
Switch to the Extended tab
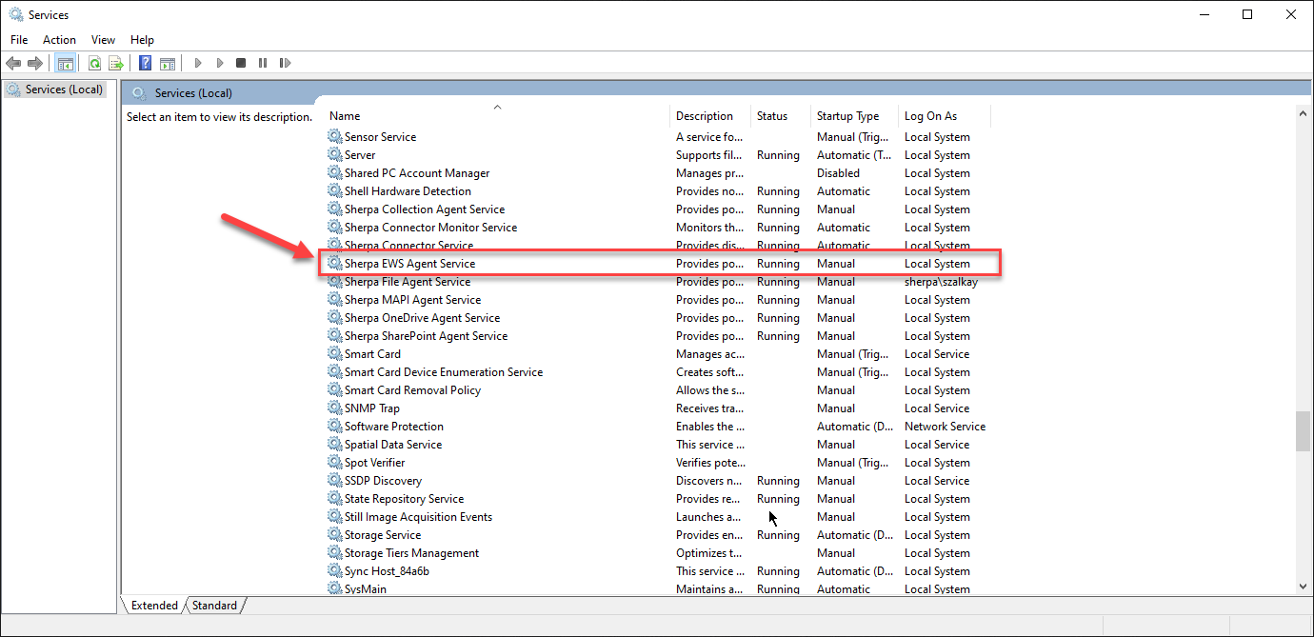154,606
